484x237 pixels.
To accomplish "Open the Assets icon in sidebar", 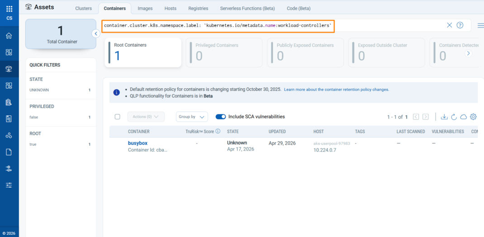I will [x=9, y=69].
